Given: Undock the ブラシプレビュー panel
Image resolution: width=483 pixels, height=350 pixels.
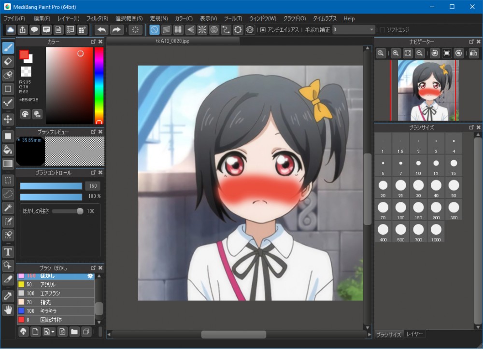Looking at the screenshot, I should pos(93,132).
